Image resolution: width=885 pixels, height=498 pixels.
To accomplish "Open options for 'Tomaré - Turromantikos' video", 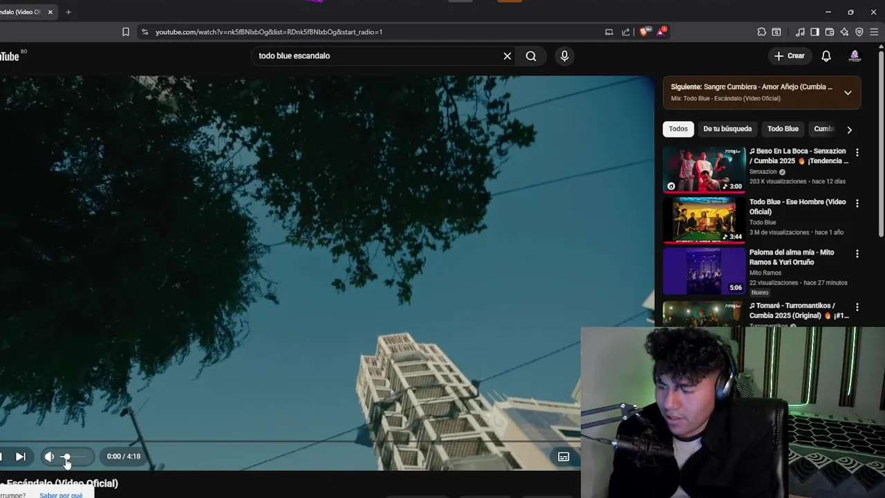I will [x=857, y=306].
